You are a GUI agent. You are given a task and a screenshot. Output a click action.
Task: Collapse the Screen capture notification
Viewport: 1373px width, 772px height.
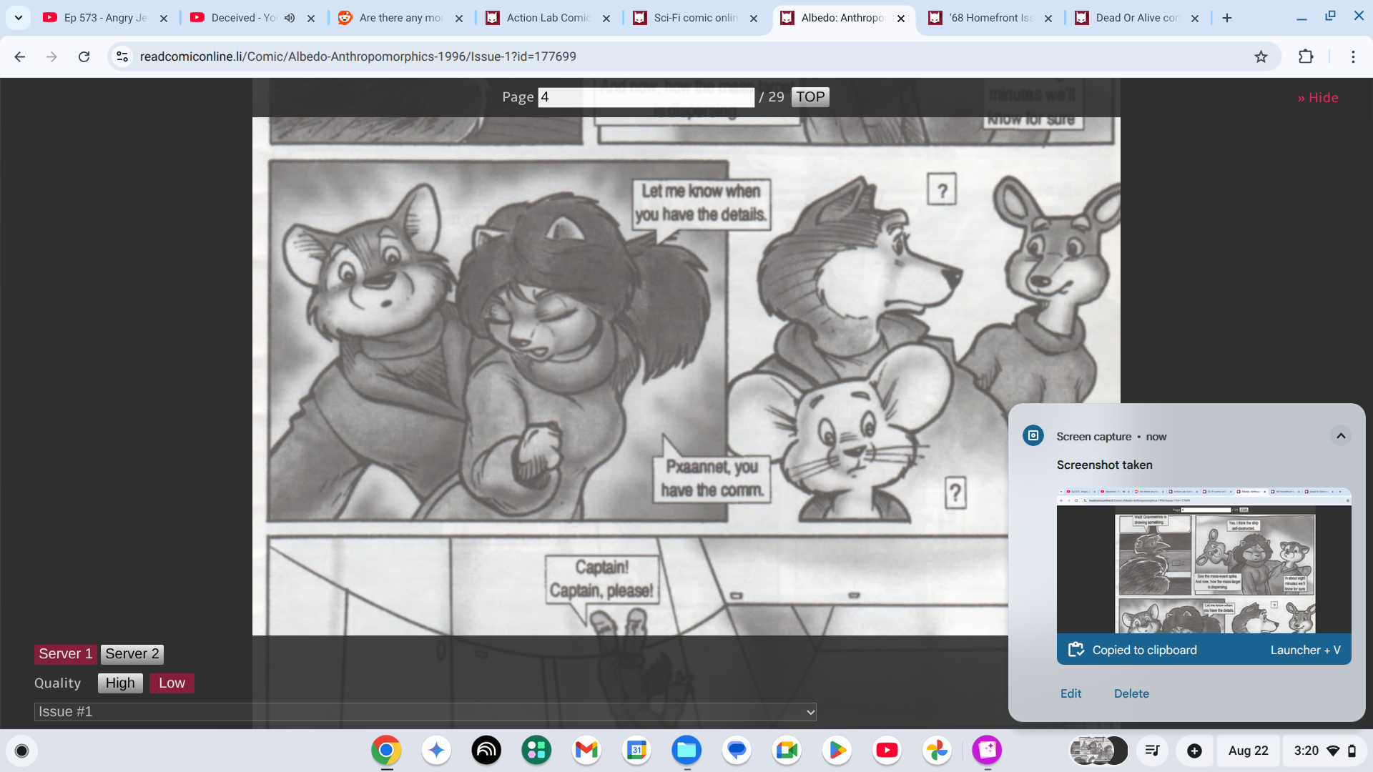point(1341,436)
